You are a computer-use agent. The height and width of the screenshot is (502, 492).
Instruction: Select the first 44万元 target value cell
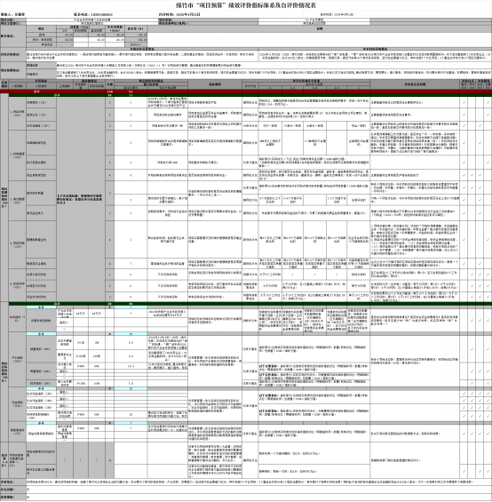click(81, 314)
